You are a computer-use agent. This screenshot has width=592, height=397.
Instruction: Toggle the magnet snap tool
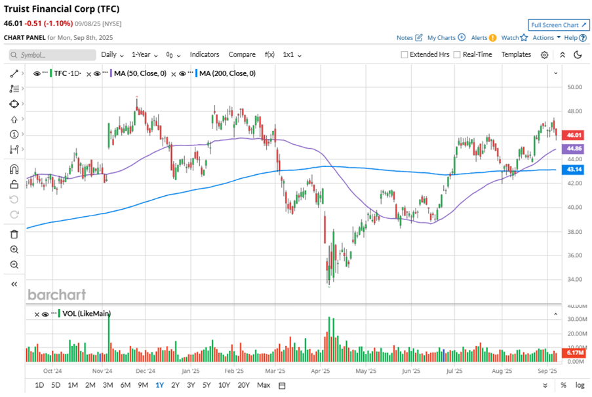coord(14,169)
